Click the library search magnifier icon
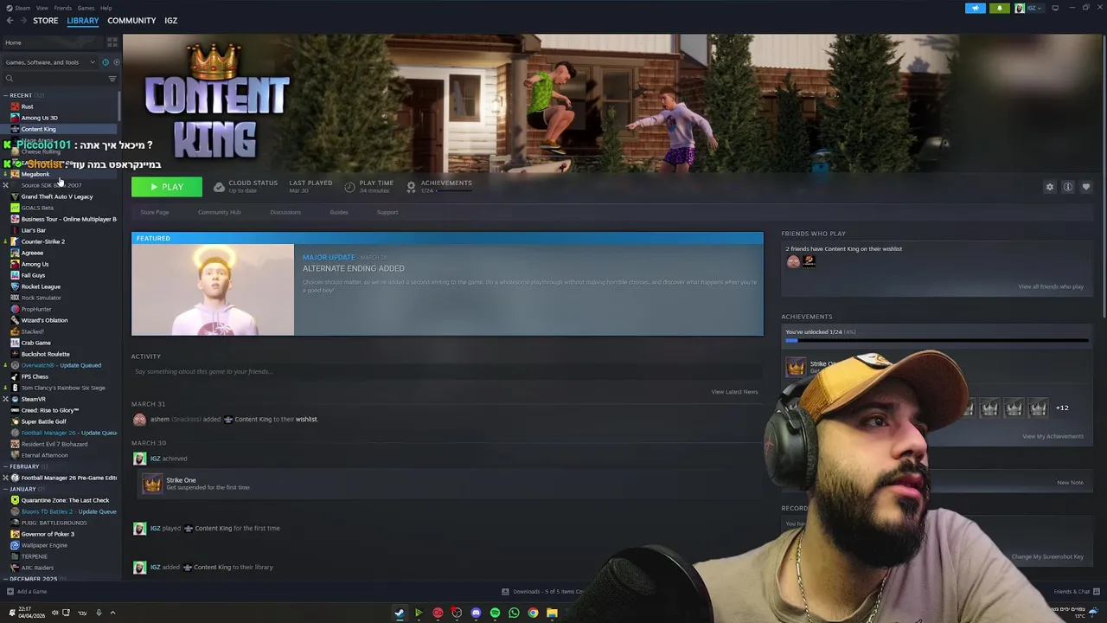 click(x=10, y=79)
